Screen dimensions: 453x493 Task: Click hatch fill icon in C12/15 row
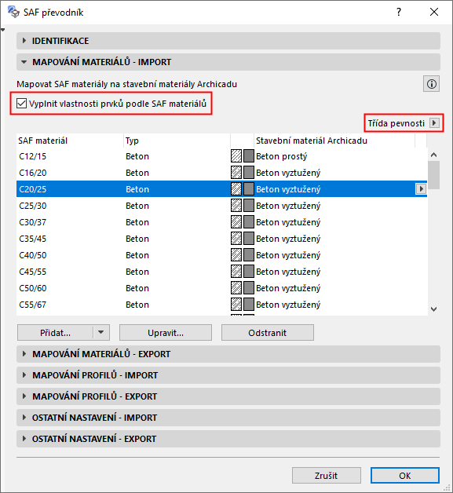(x=236, y=156)
